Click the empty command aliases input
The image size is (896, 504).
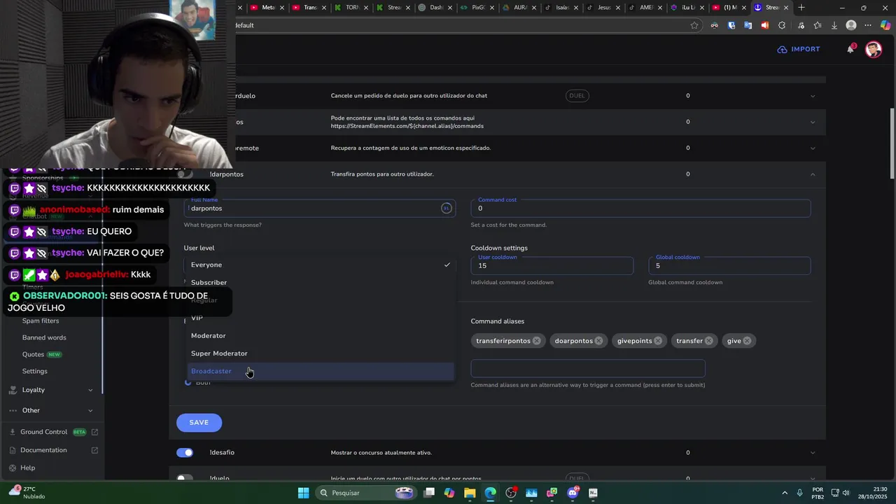pos(588,368)
